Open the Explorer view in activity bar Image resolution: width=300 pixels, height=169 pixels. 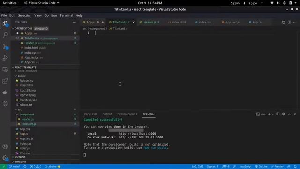[x=5, y=23]
